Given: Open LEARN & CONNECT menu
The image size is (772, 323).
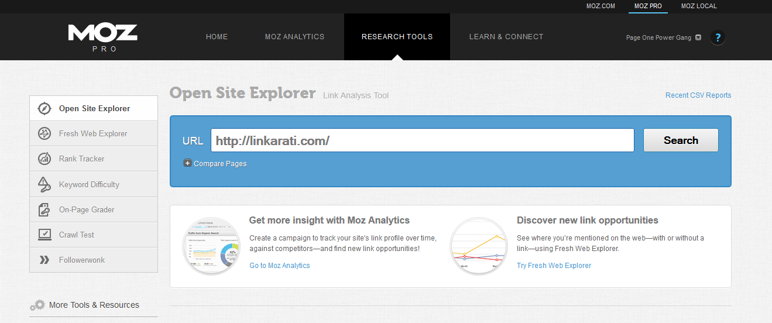Looking at the screenshot, I should (506, 36).
